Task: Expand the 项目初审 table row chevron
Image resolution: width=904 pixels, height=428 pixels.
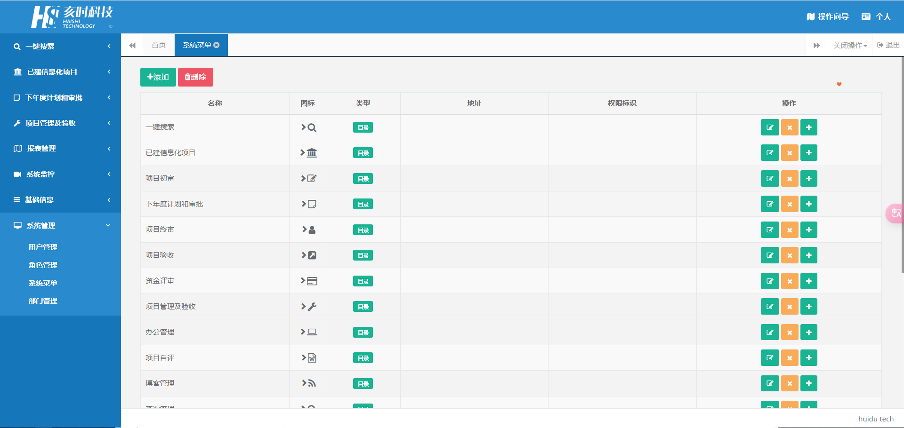Action: pos(304,178)
